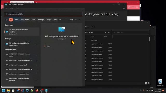Click the refresh icon in File Explorer
This screenshot has width=166, height=93.
coord(109,32)
